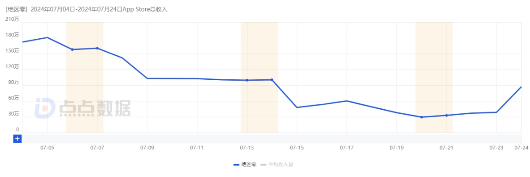Click the line's low point at 07-15
This screenshot has height=177, width=530.
tap(297, 107)
